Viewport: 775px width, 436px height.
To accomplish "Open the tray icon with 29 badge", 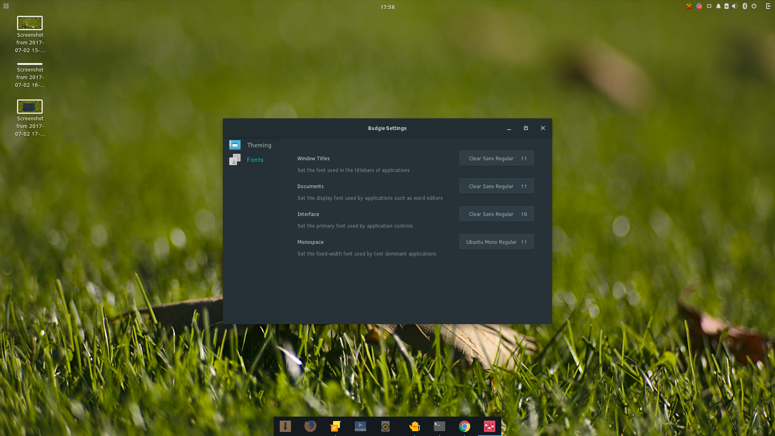I will [699, 6].
